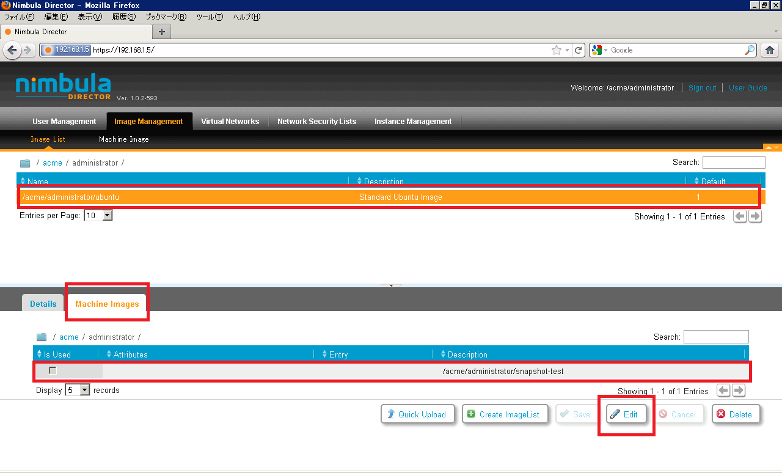Open the User Management tab
Screen dimensions: 782x473
point(64,122)
